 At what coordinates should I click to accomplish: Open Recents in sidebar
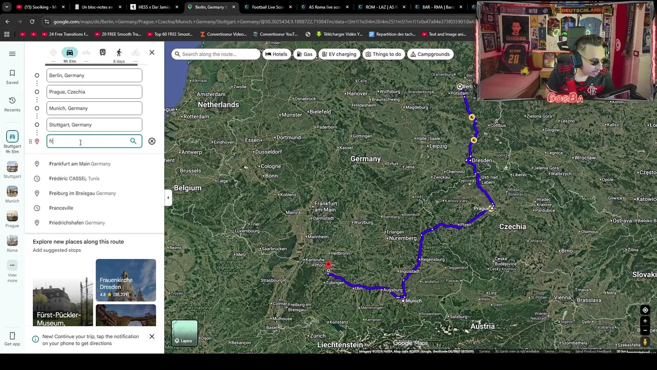pyautogui.click(x=12, y=104)
